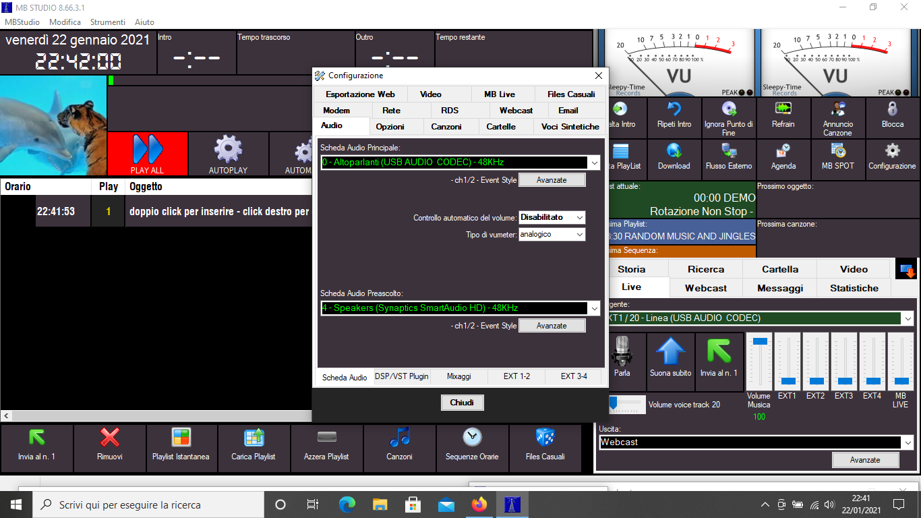The width and height of the screenshot is (921, 518).
Task: Open File Explorer from the taskbar
Action: [380, 505]
